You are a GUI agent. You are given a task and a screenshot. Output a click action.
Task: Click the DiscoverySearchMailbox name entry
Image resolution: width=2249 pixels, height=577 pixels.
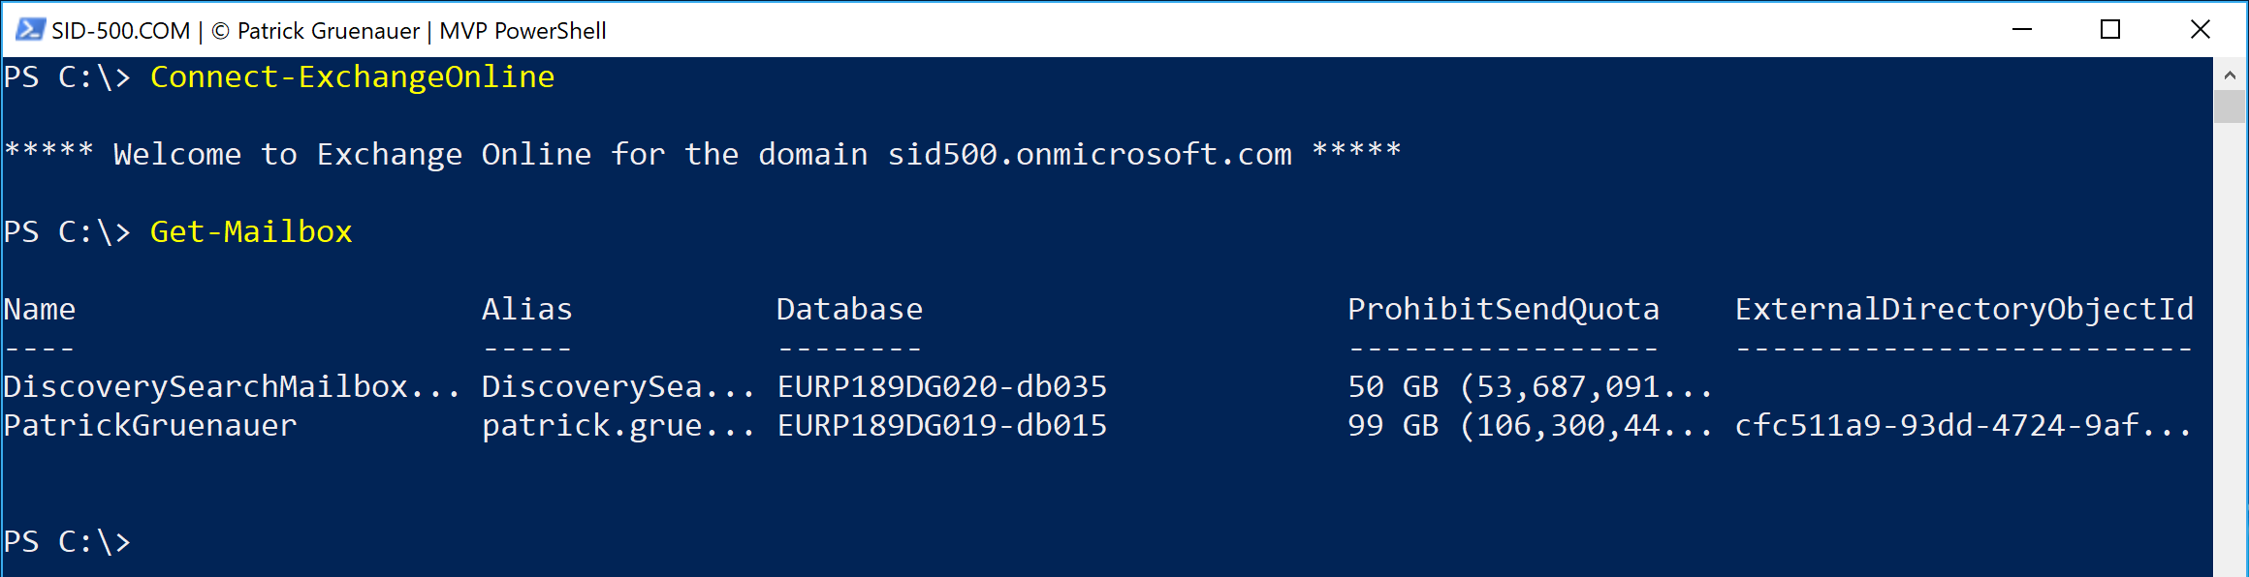point(232,387)
